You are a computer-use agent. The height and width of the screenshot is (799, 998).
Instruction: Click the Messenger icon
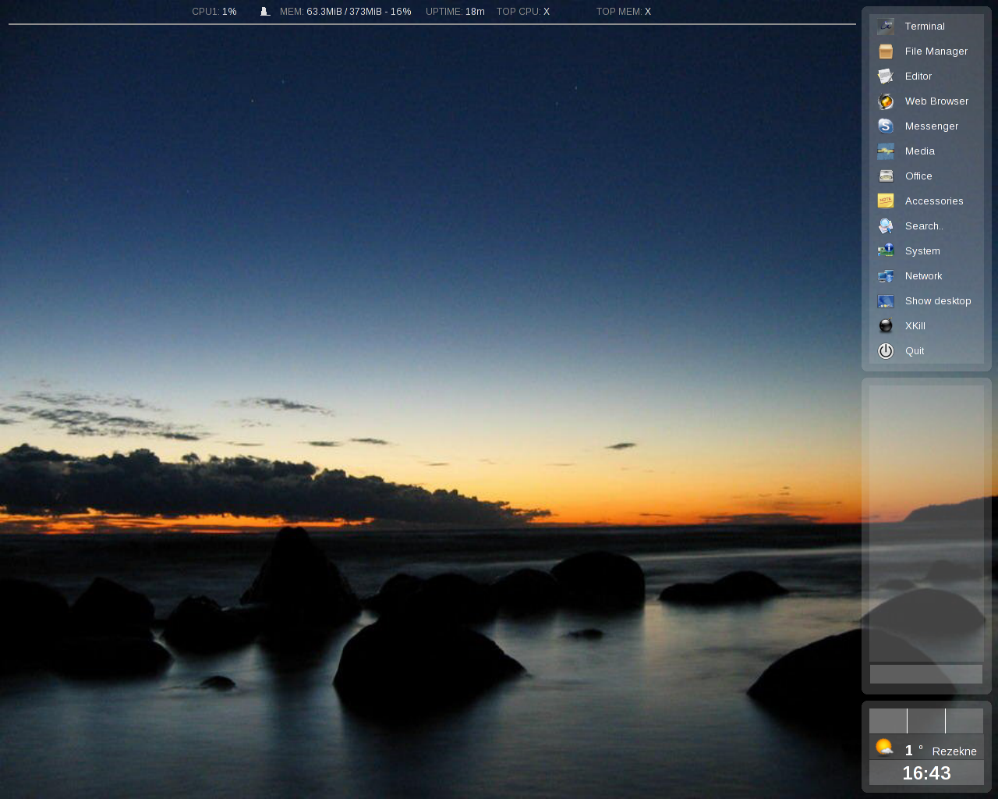click(x=886, y=126)
